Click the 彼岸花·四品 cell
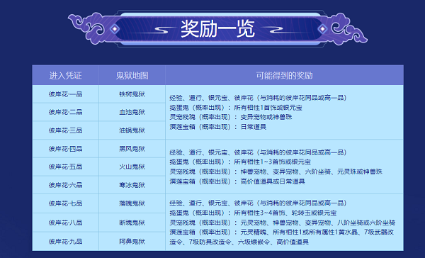425x258 pixels. click(x=65, y=149)
